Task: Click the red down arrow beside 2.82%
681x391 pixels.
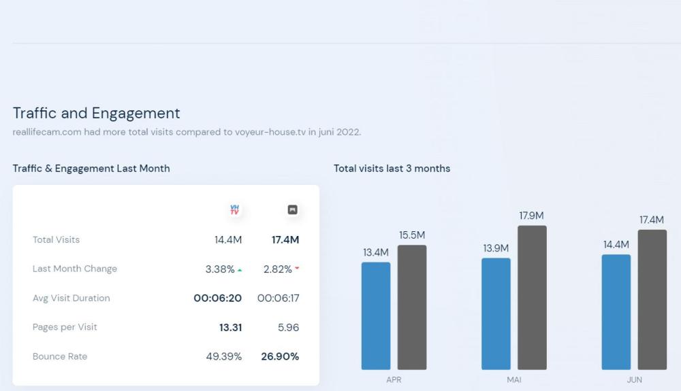Action: (297, 269)
